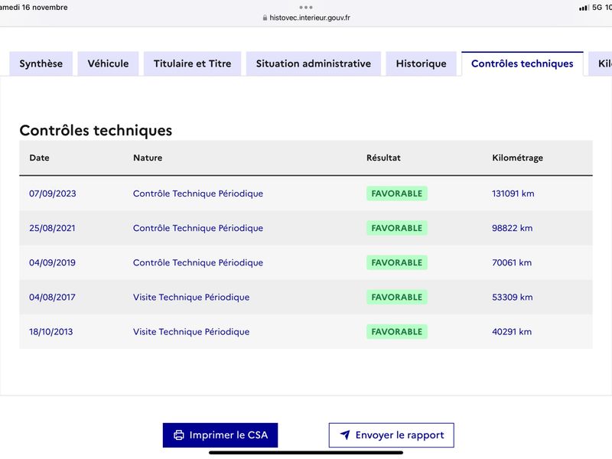Tap the cellular signal bars icon

(584, 8)
